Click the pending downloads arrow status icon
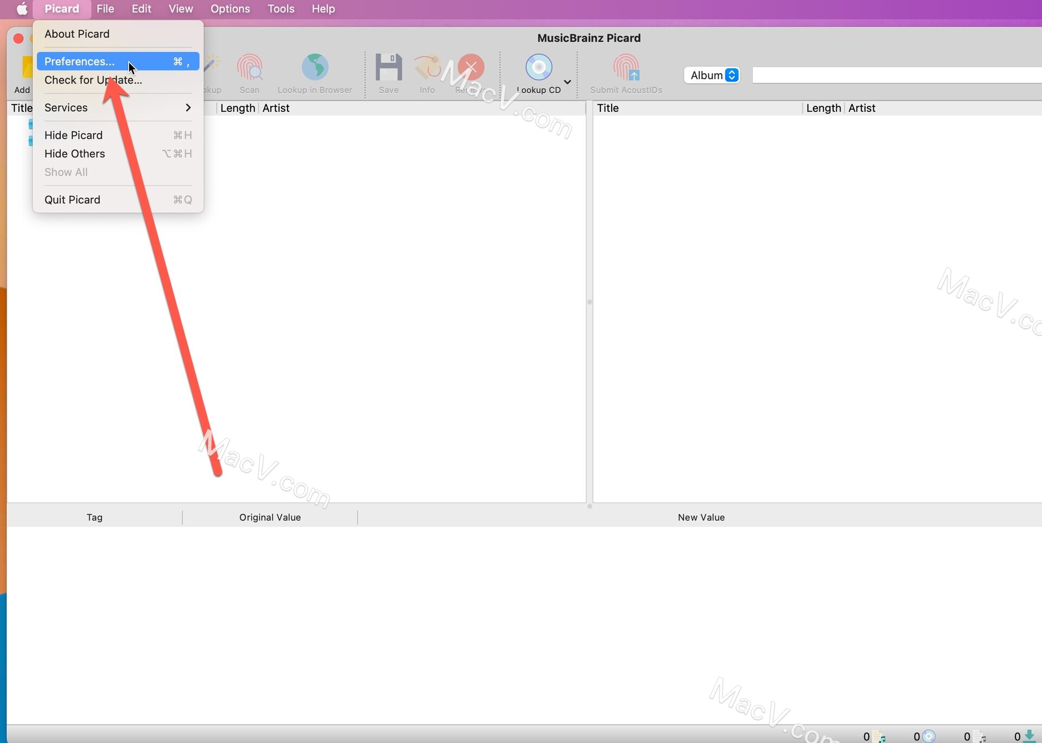 (1029, 736)
